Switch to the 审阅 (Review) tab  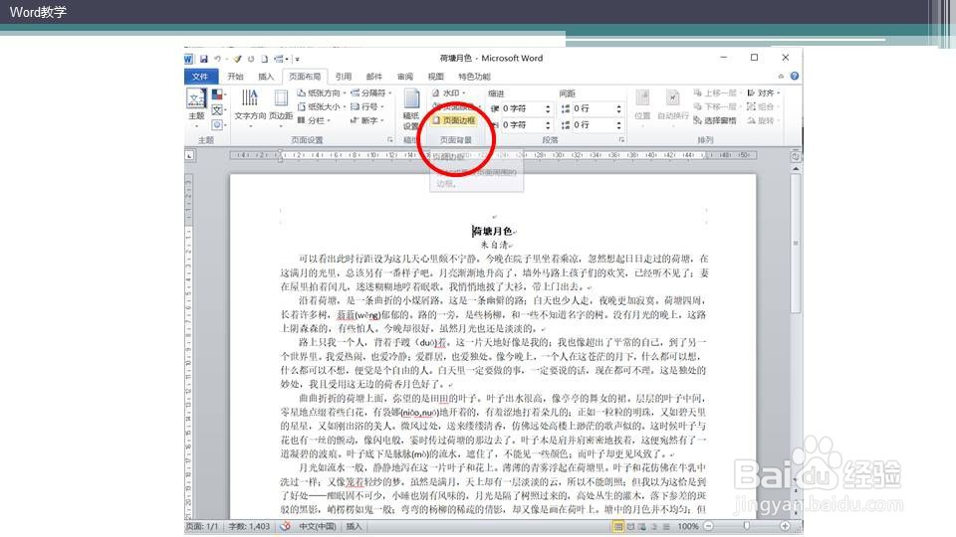point(405,77)
